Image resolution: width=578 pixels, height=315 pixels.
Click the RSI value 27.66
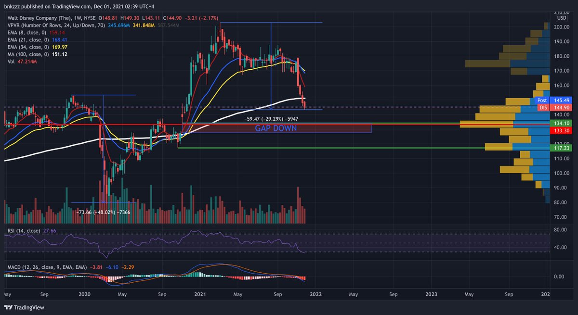50,231
